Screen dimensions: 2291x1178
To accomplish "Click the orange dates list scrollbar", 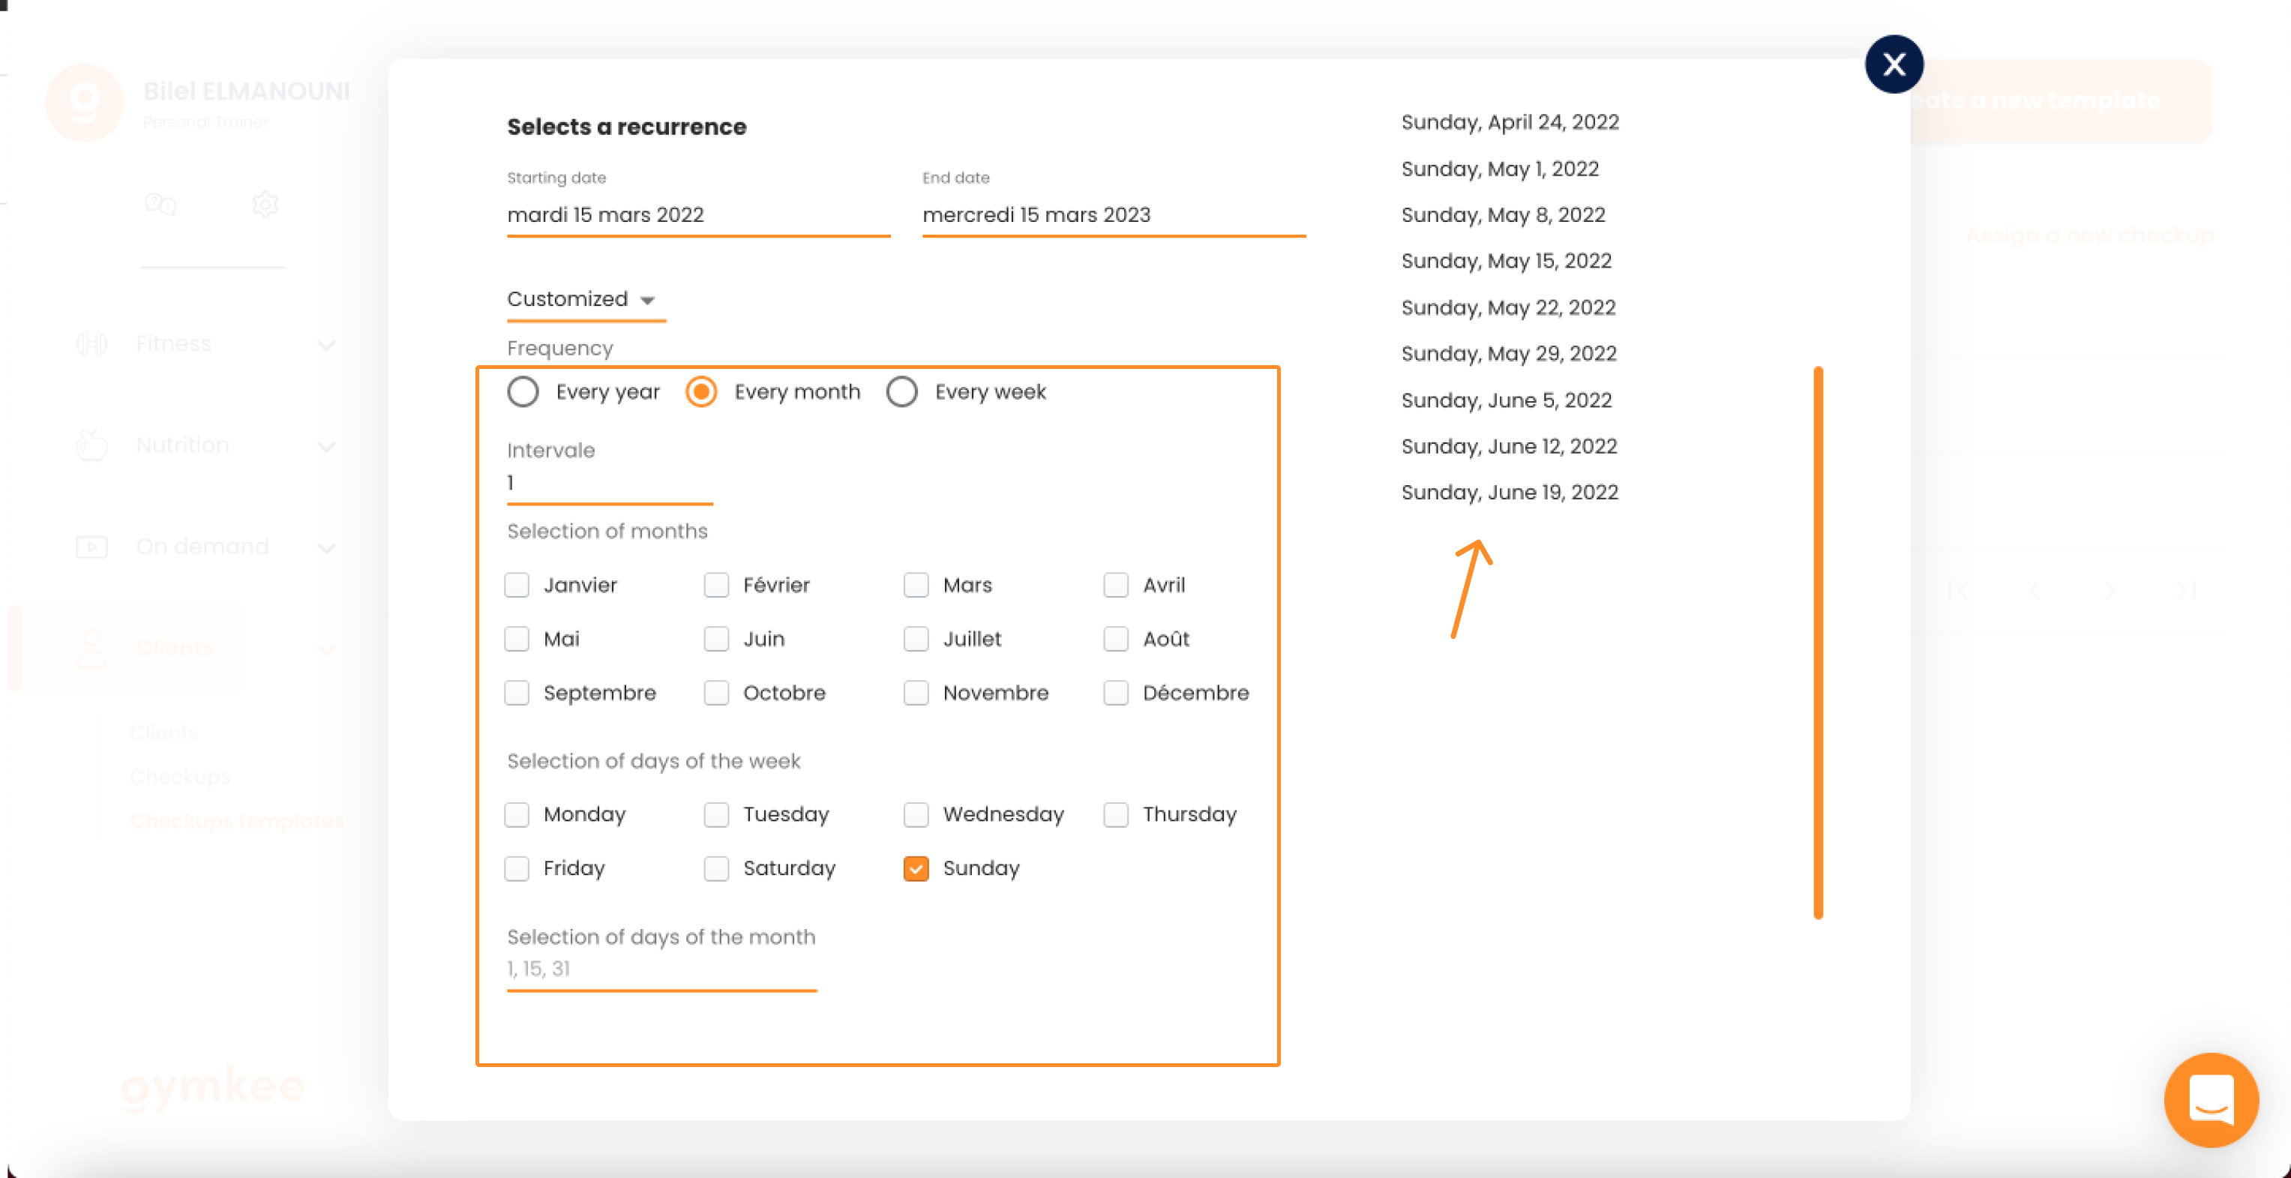I will pyautogui.click(x=1818, y=642).
